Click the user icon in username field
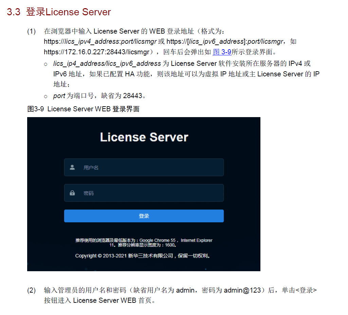 (72, 167)
